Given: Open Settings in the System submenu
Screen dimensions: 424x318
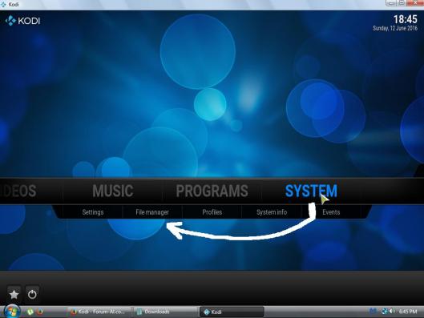Looking at the screenshot, I should [x=93, y=212].
